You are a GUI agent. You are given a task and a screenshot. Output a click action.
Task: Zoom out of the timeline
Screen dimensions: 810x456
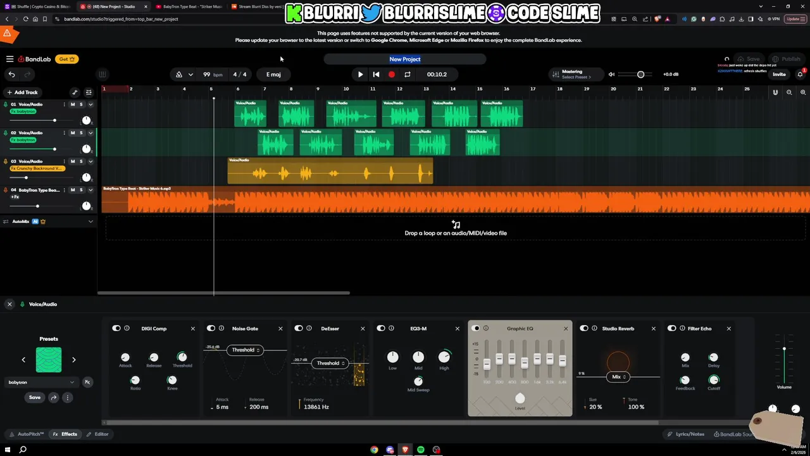point(789,92)
